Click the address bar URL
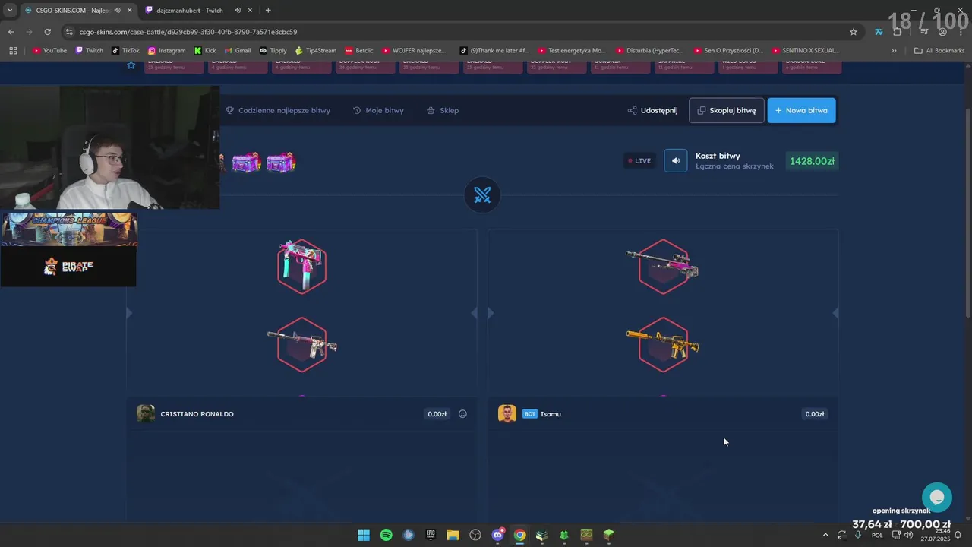Image resolution: width=972 pixels, height=547 pixels. [188, 32]
